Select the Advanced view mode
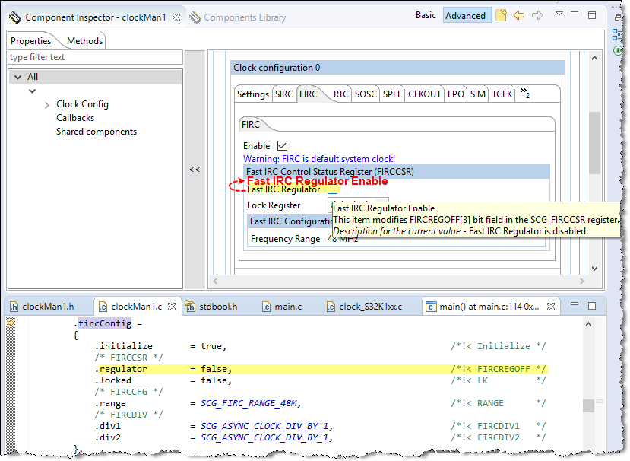 click(x=465, y=15)
